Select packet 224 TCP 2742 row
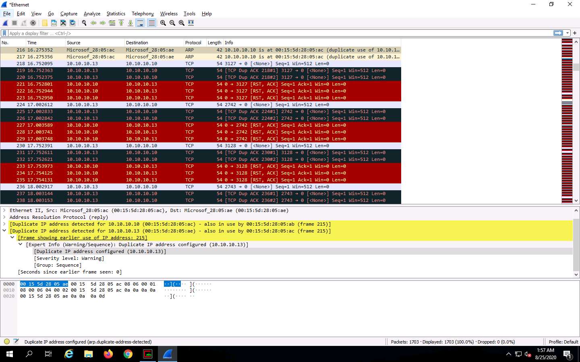Screen dimensions: 580x362 click(x=201, y=105)
